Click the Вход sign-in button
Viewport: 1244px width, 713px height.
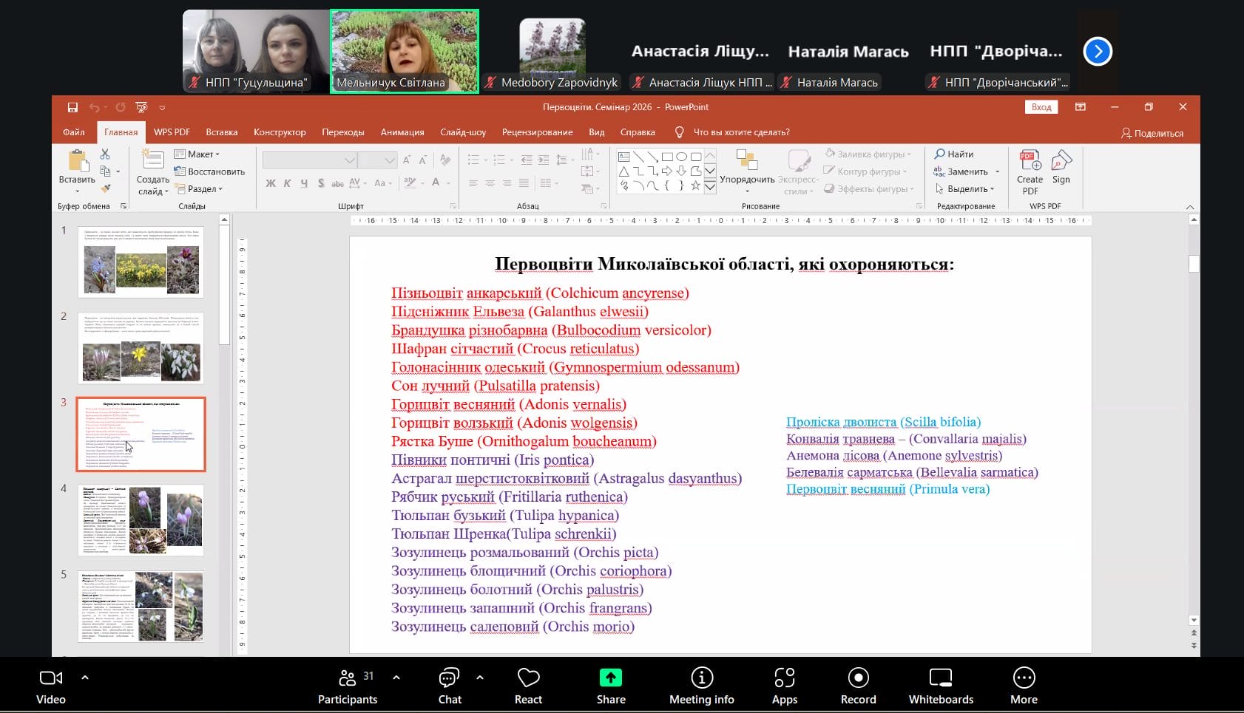coord(1041,107)
